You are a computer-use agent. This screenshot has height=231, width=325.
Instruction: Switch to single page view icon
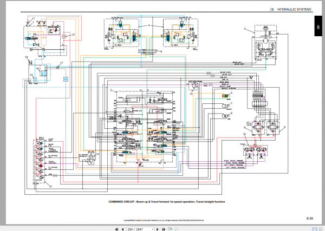315,229
